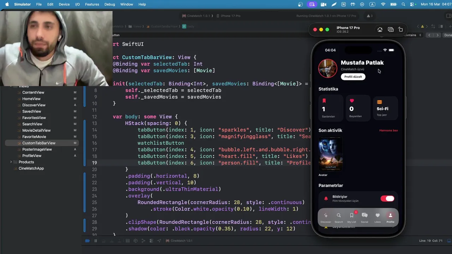Image resolution: width=452 pixels, height=254 pixels.
Task: Toggle Xcode inspector panel button
Action: [449, 16]
